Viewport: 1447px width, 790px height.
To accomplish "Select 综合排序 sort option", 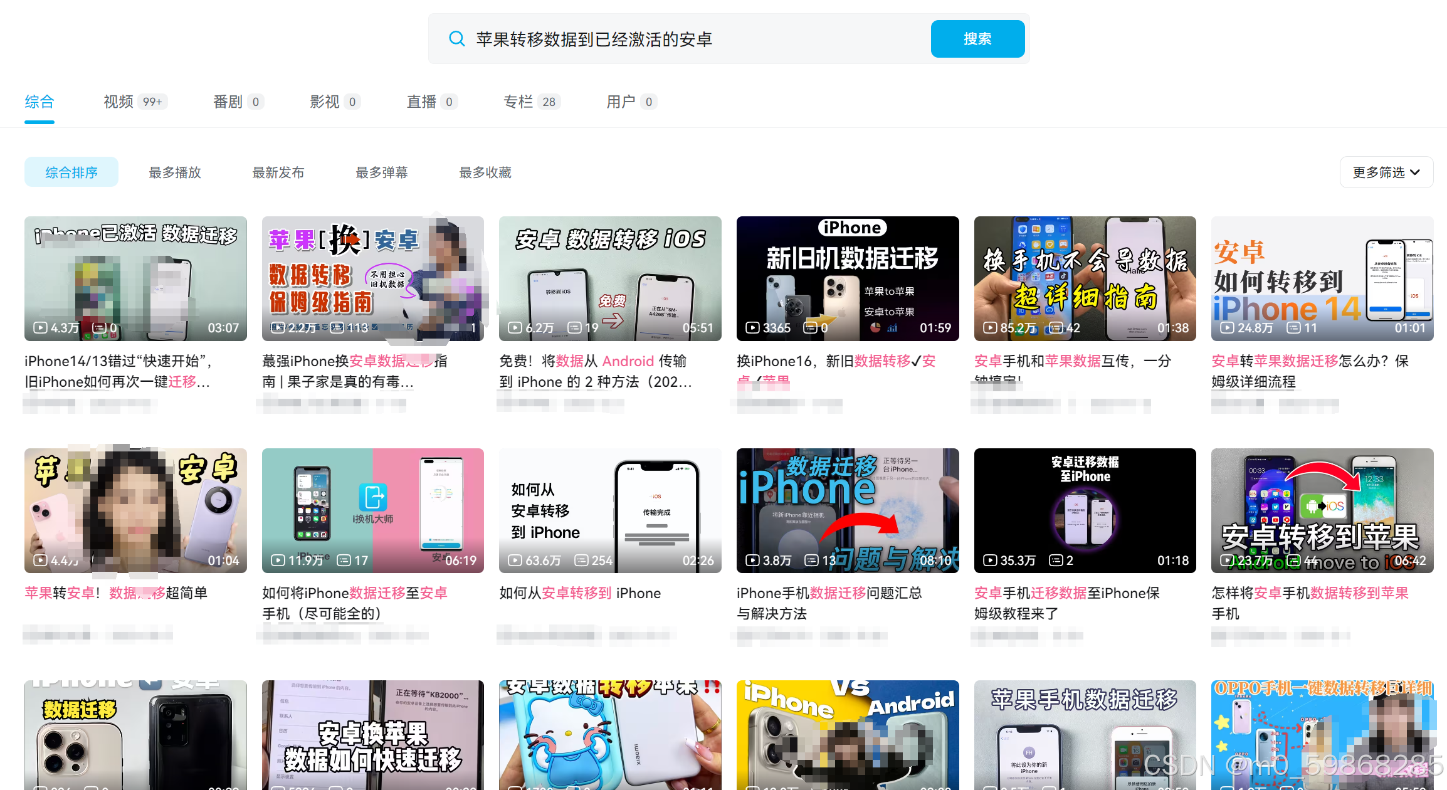I will tap(71, 172).
